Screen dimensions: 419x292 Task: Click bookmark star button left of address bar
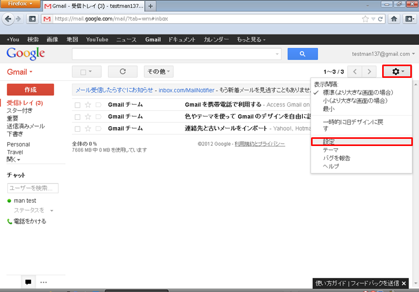click(x=32, y=19)
